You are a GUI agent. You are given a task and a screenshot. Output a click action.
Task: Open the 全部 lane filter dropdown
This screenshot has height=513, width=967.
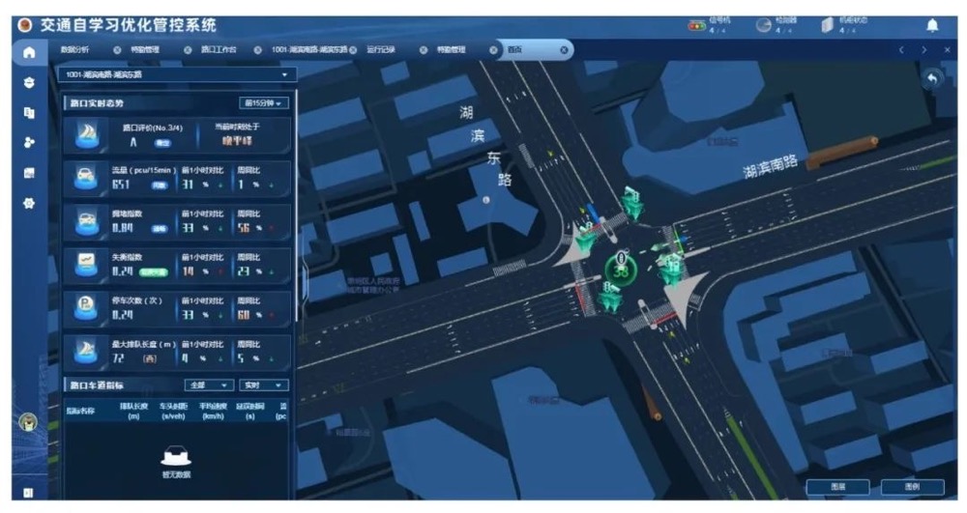click(209, 385)
